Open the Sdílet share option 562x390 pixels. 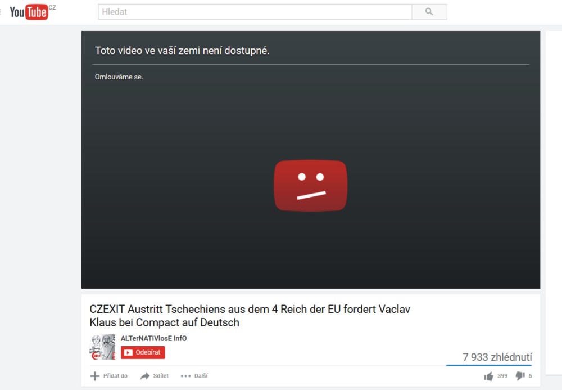pyautogui.click(x=161, y=376)
